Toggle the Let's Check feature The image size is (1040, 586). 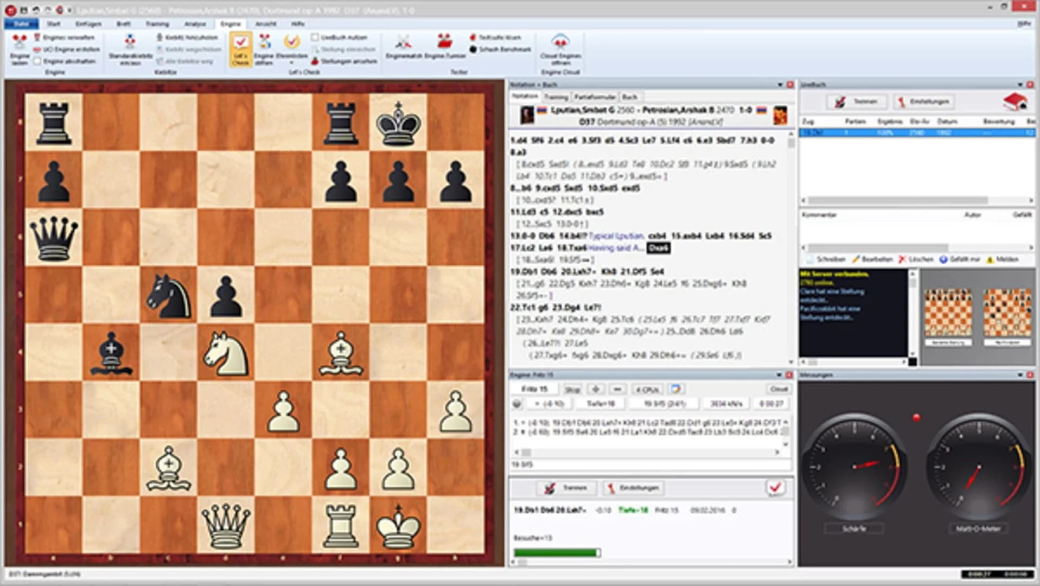(242, 49)
